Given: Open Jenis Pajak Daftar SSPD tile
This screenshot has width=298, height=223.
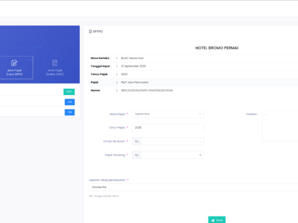Looking at the screenshot, I should click(x=55, y=68).
